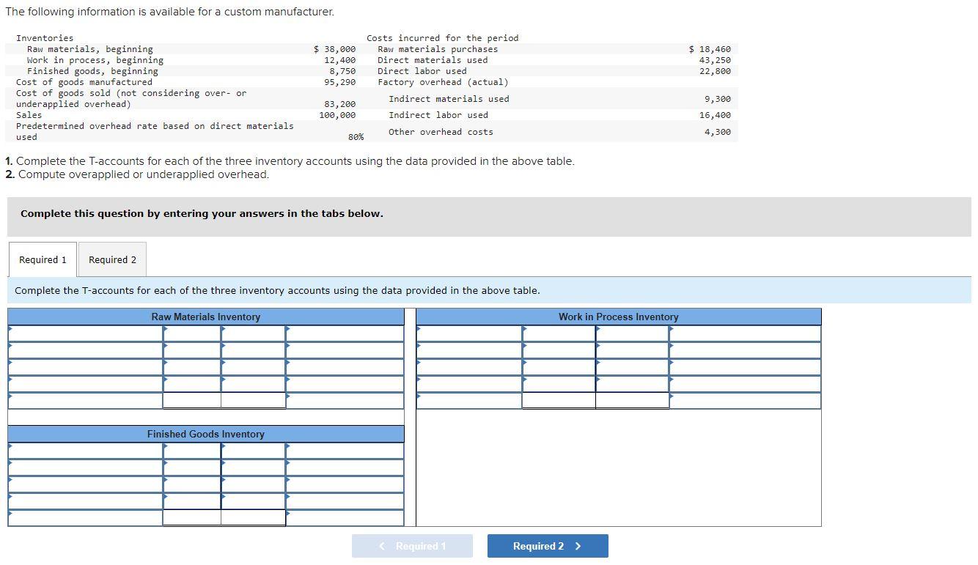Open first-row left label dropdown in Finished Goods Inventory
Viewport: 978px width, 565px height.
pos(86,451)
